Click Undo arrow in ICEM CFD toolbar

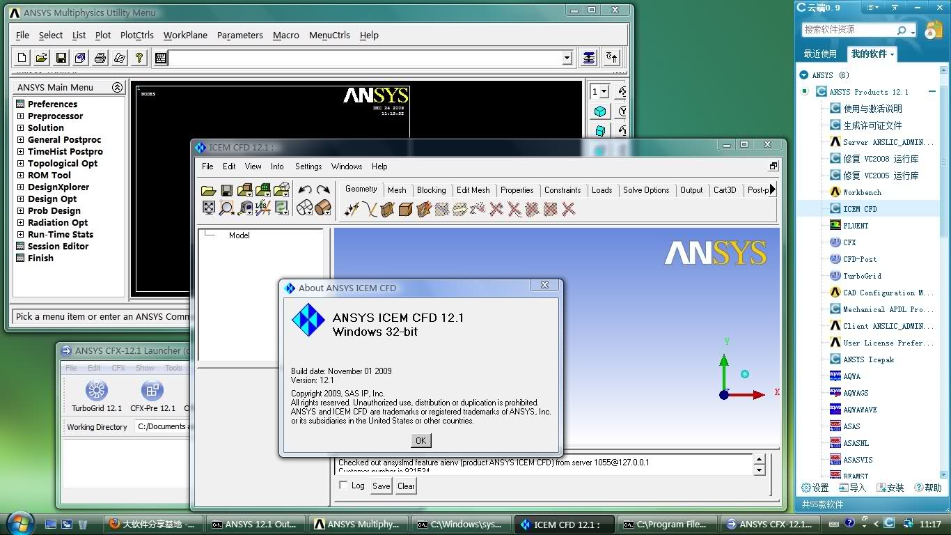tap(304, 189)
